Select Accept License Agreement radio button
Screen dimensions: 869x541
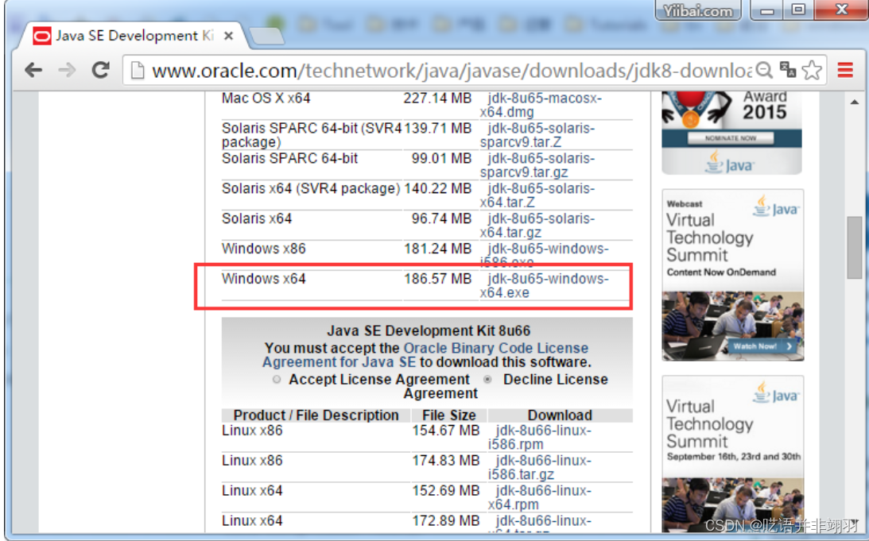pyautogui.click(x=276, y=379)
